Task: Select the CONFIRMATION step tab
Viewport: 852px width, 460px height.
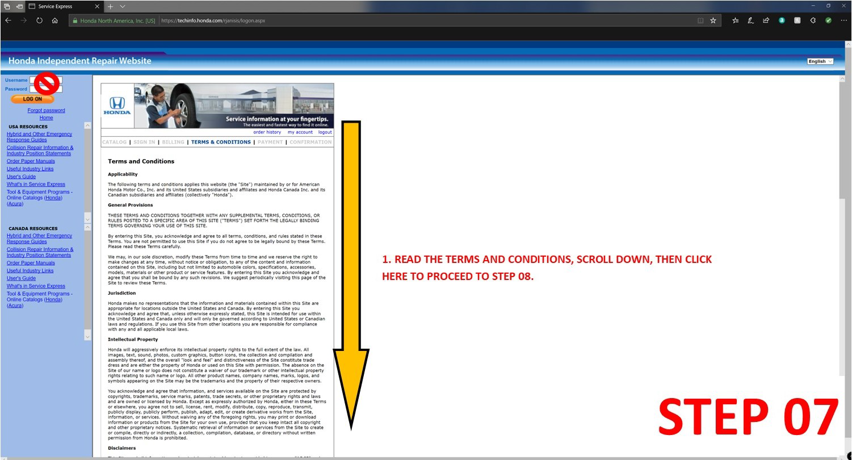Action: click(x=310, y=142)
